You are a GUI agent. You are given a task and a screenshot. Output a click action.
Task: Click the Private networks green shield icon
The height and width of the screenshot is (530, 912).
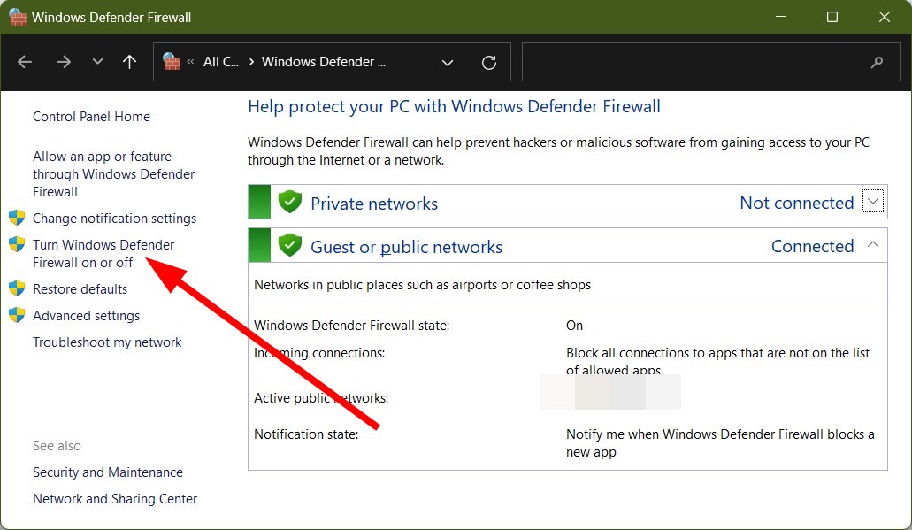point(289,203)
